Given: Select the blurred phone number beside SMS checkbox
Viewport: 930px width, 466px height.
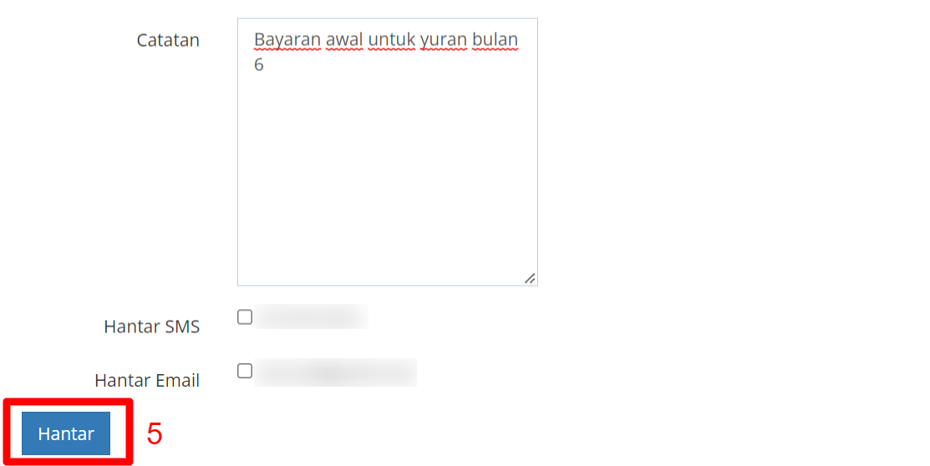Looking at the screenshot, I should point(311,317).
